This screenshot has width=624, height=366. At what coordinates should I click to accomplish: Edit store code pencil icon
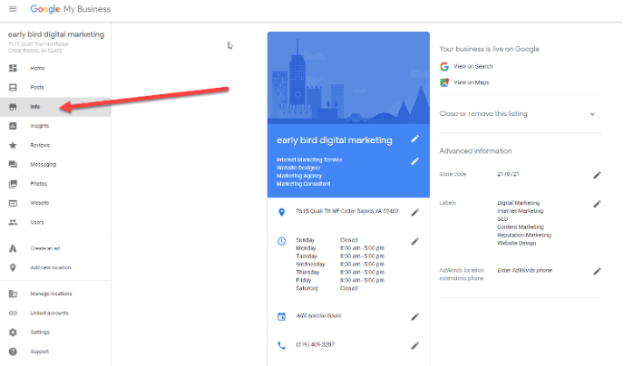(x=597, y=174)
